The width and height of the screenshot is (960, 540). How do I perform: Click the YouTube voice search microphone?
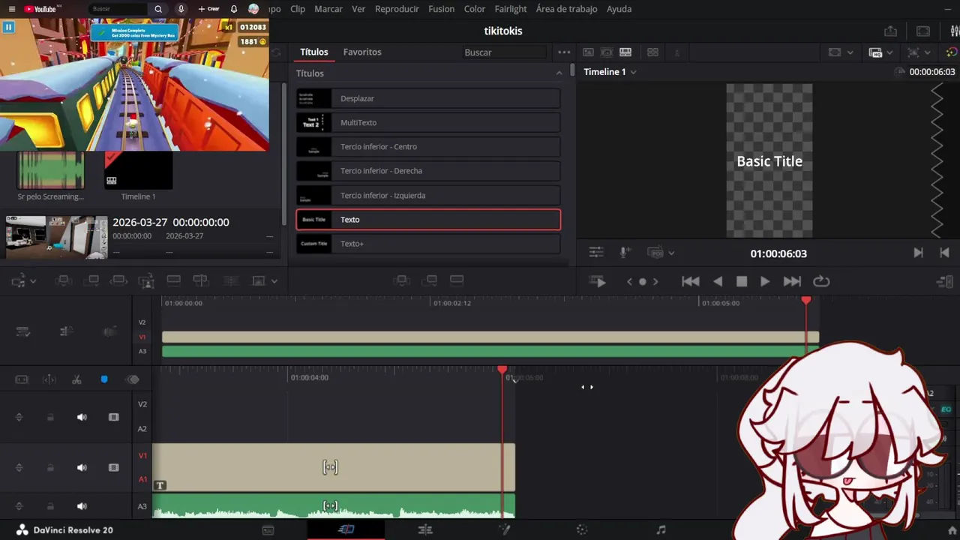(x=181, y=9)
